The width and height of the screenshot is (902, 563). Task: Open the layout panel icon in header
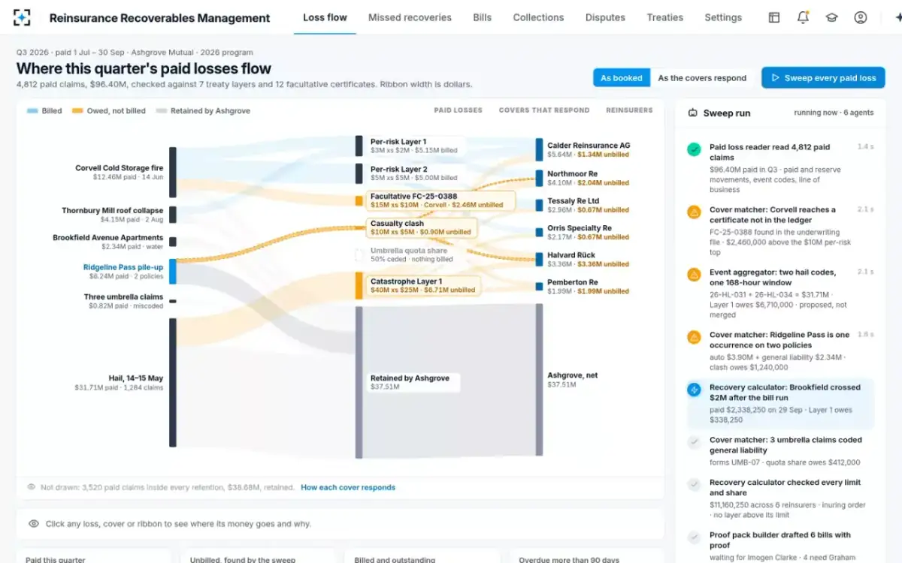click(x=774, y=17)
